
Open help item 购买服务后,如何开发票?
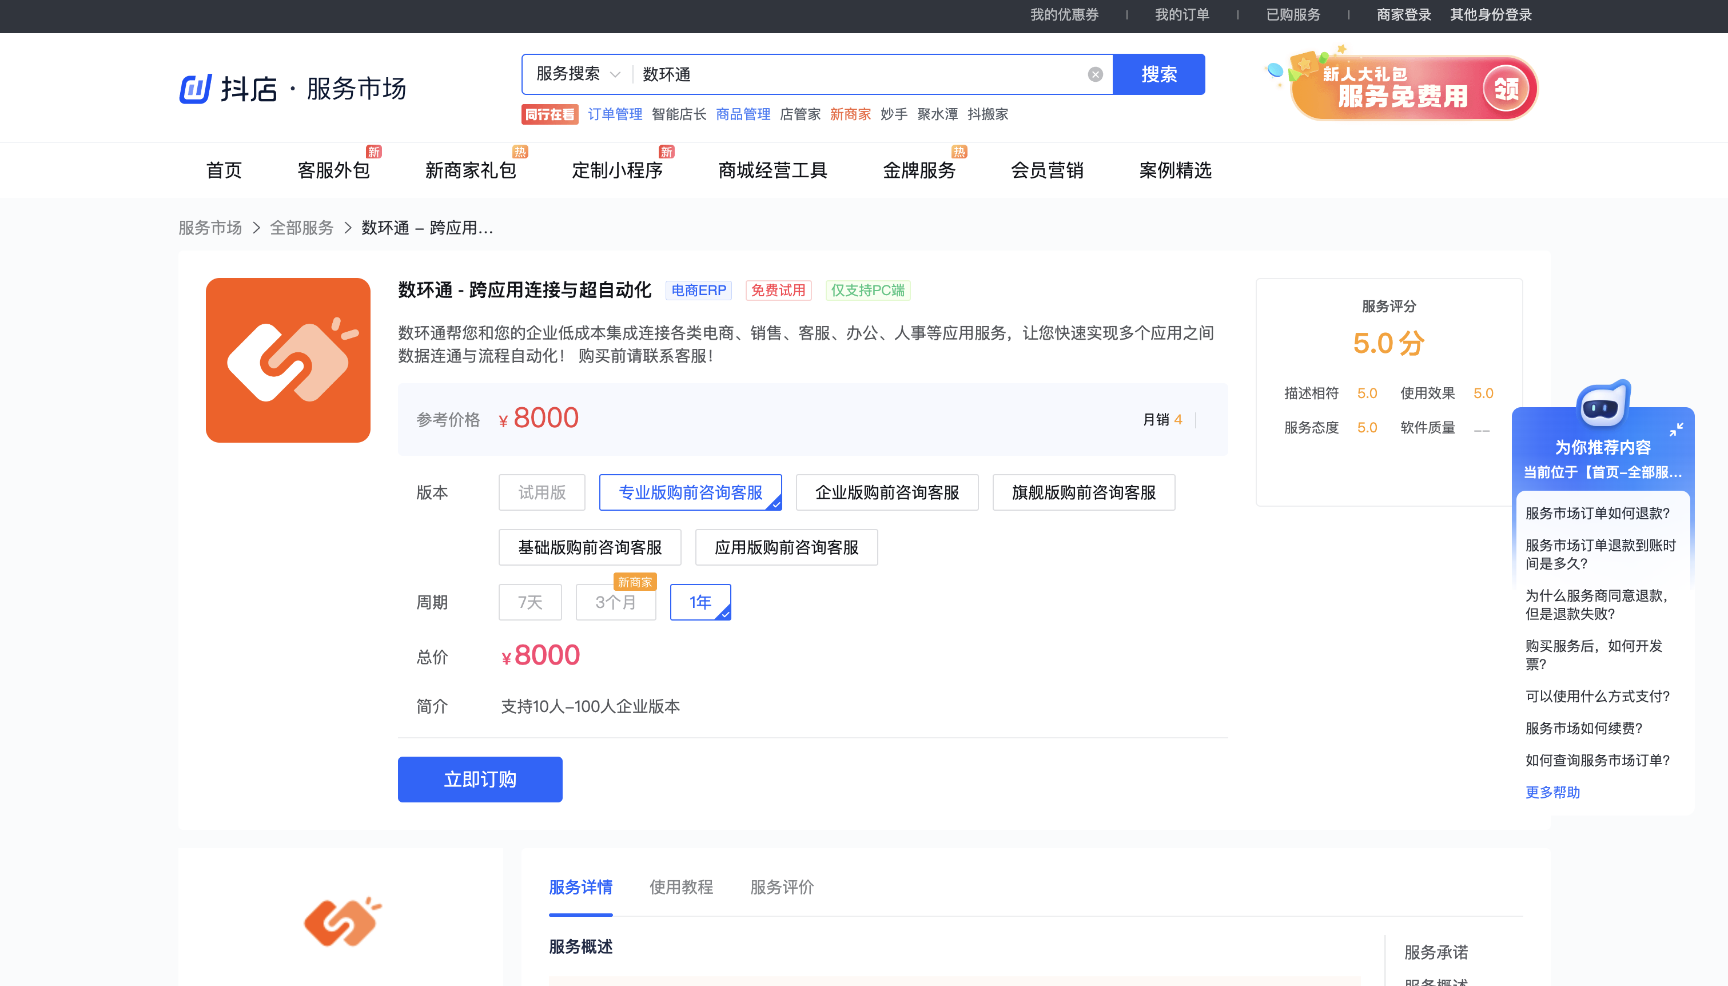click(1594, 655)
